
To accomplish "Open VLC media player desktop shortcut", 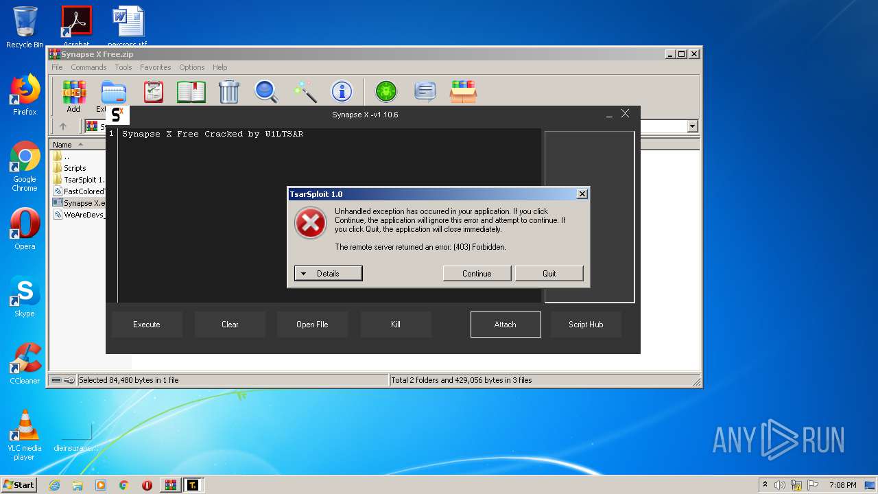I will [x=25, y=435].
